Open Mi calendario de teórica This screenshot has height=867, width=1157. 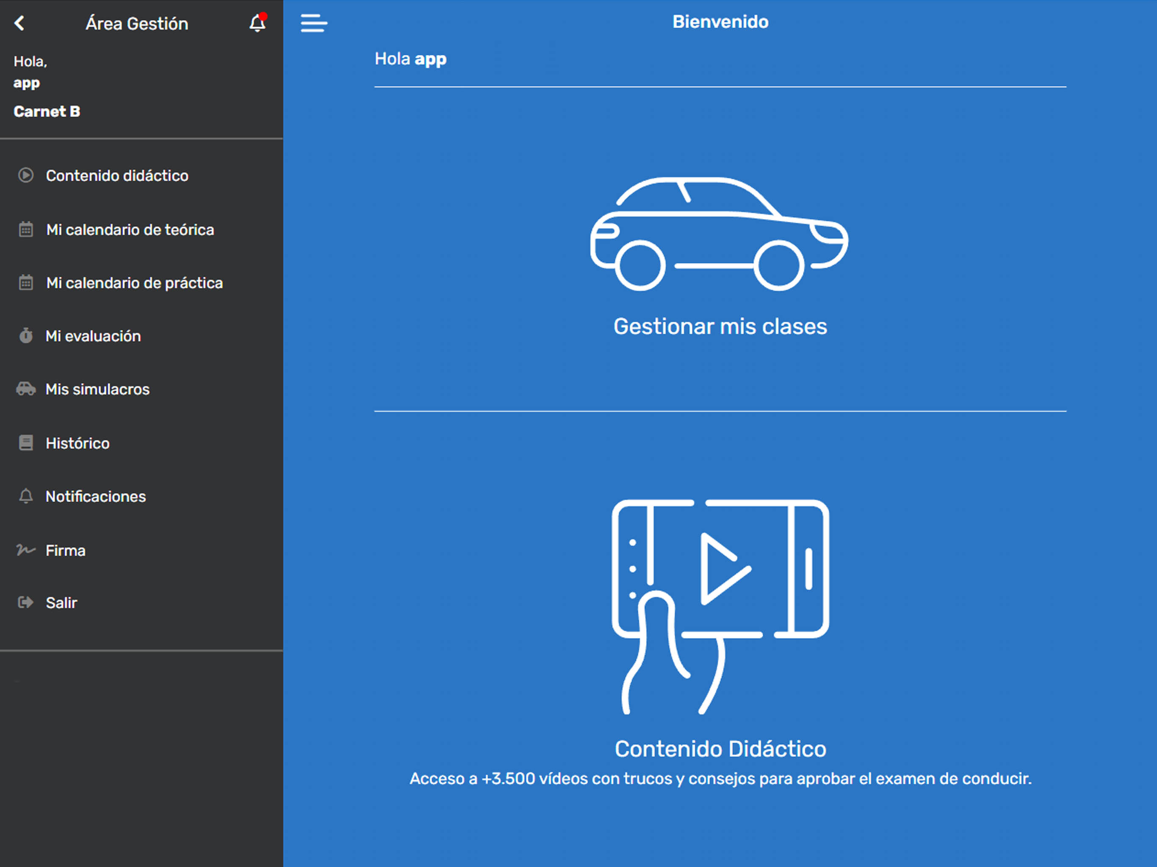pos(130,230)
